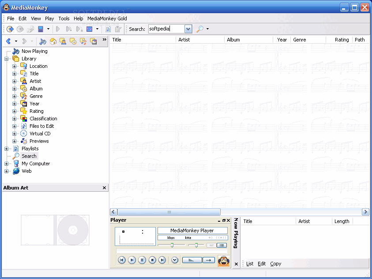Click the arrow button in the Player
The height and width of the screenshot is (279, 372).
(208, 260)
